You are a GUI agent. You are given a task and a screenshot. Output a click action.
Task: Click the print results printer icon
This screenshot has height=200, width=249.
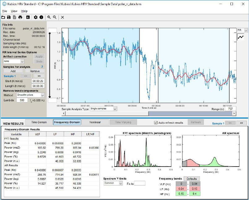[x=20, y=17]
